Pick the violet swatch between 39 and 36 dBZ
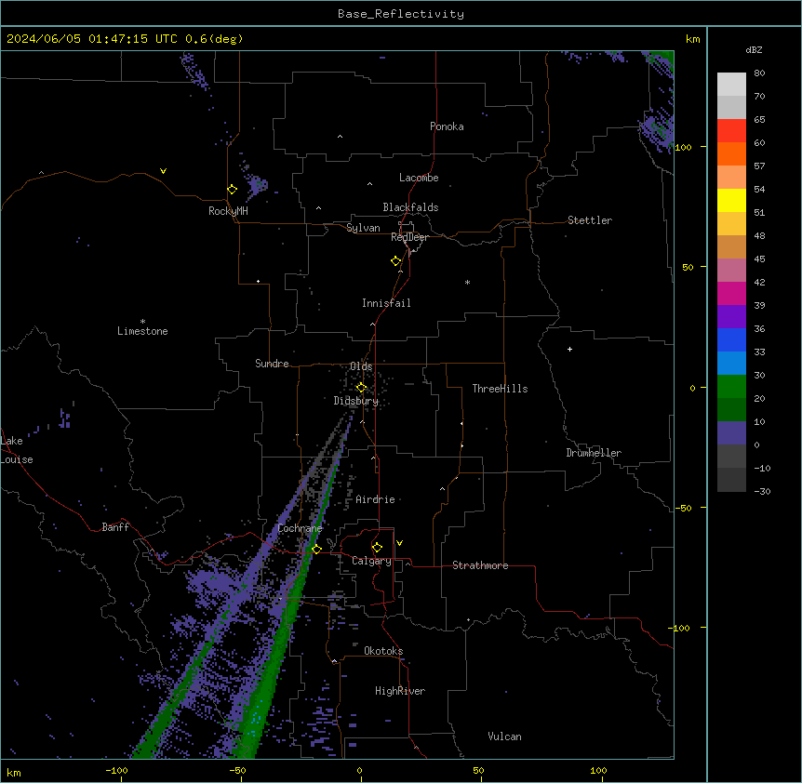This screenshot has width=802, height=783. pos(731,317)
